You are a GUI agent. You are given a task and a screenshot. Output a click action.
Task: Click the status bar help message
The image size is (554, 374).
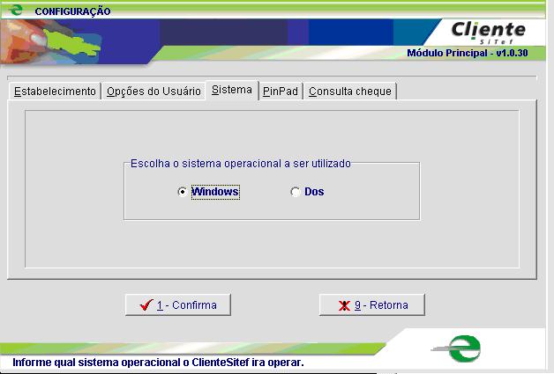pyautogui.click(x=158, y=362)
